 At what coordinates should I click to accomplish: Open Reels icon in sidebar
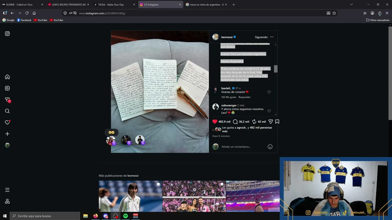click(x=7, y=88)
